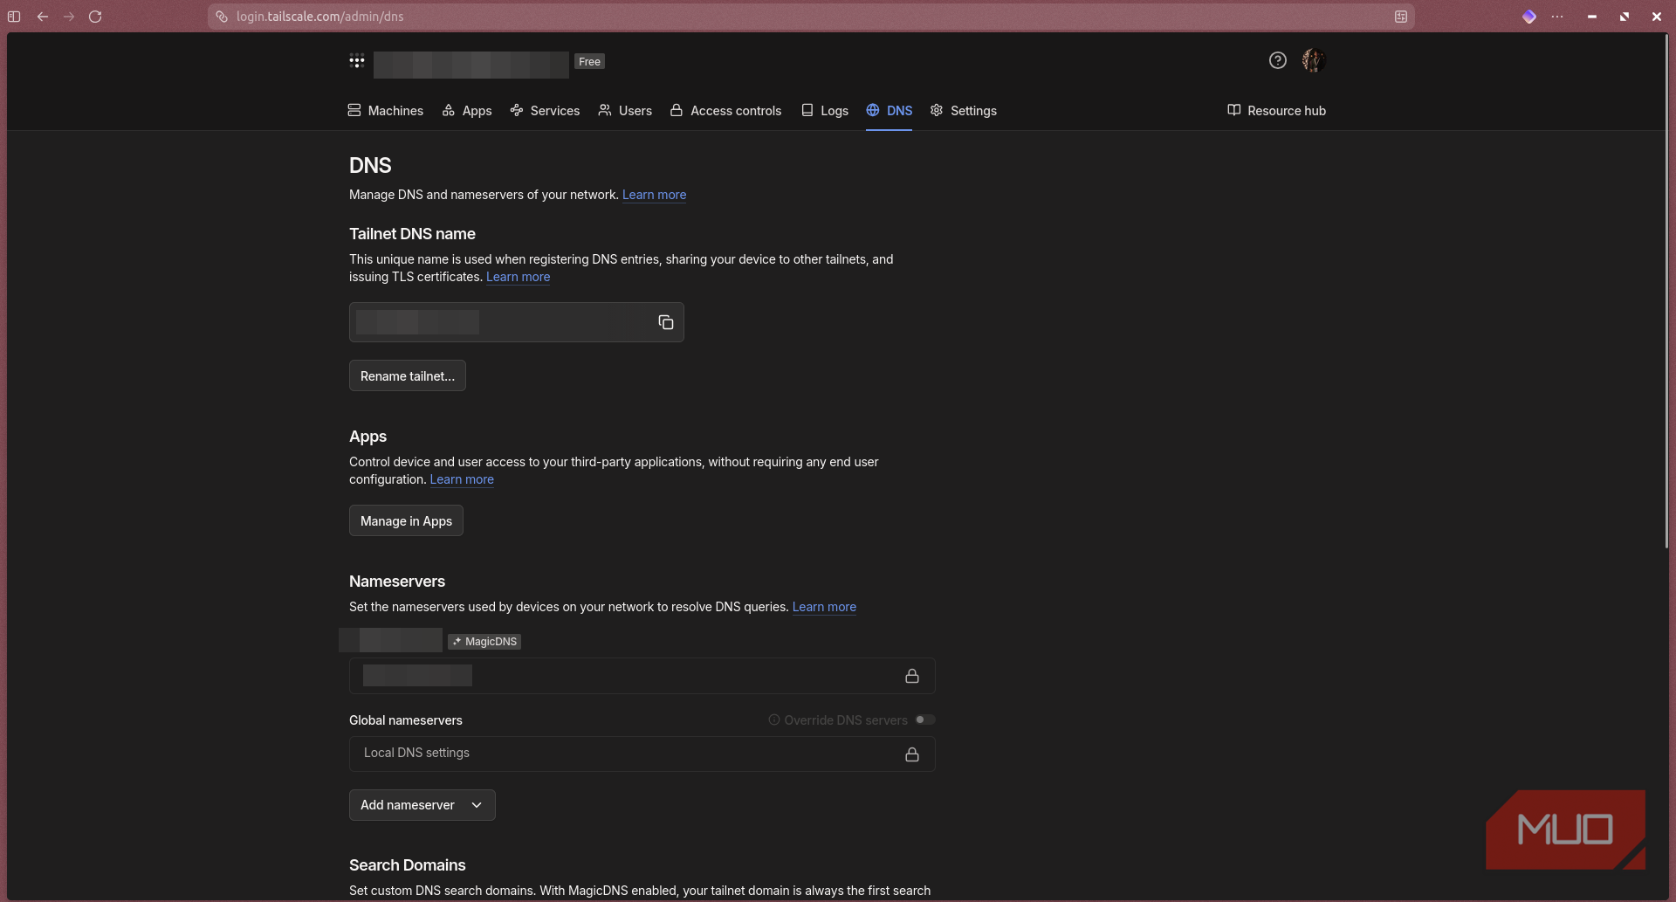The image size is (1676, 902).
Task: Click the MagicDNS badge
Action: [x=484, y=641]
